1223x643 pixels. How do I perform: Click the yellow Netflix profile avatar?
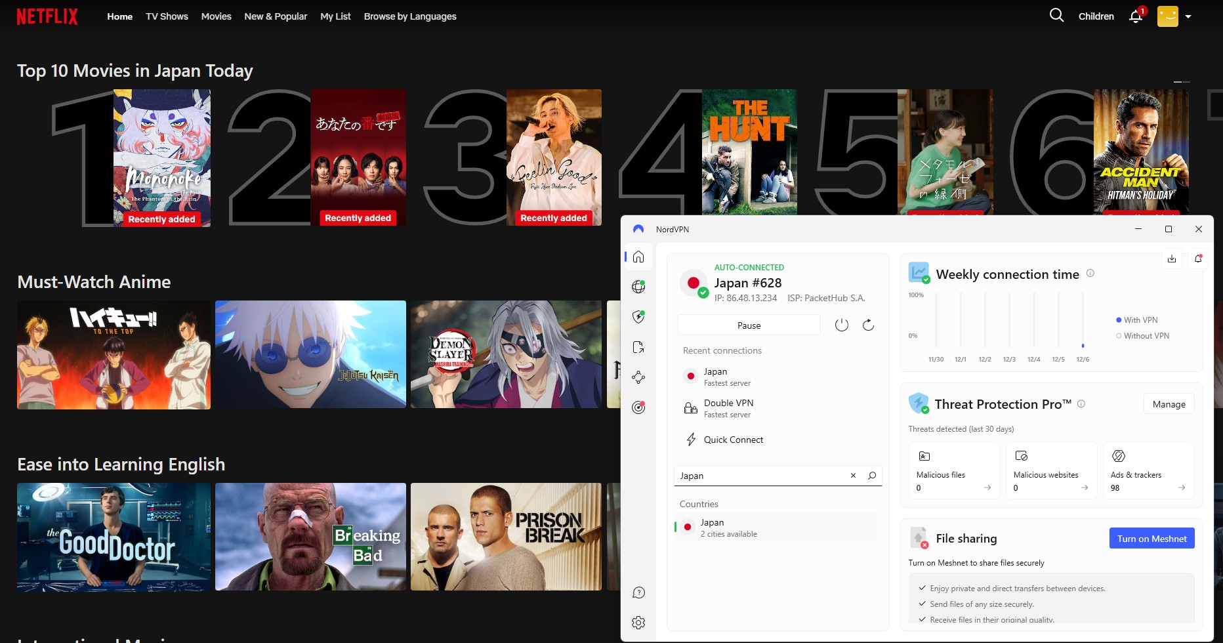coord(1168,16)
